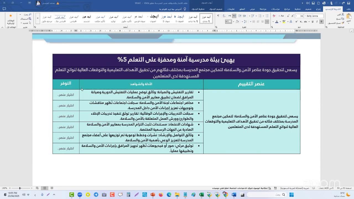Screen dimensions: 354x199
Task: Switch to Print Layout view in status bar
Action: [44, 188]
